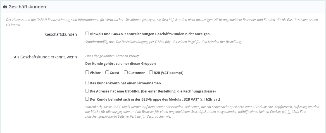This screenshot has height=133, width=326.
Task: Click the intro note starting 'Der Hinweis und die GARAN-Kennzeichnung'
Action: coord(162,22)
